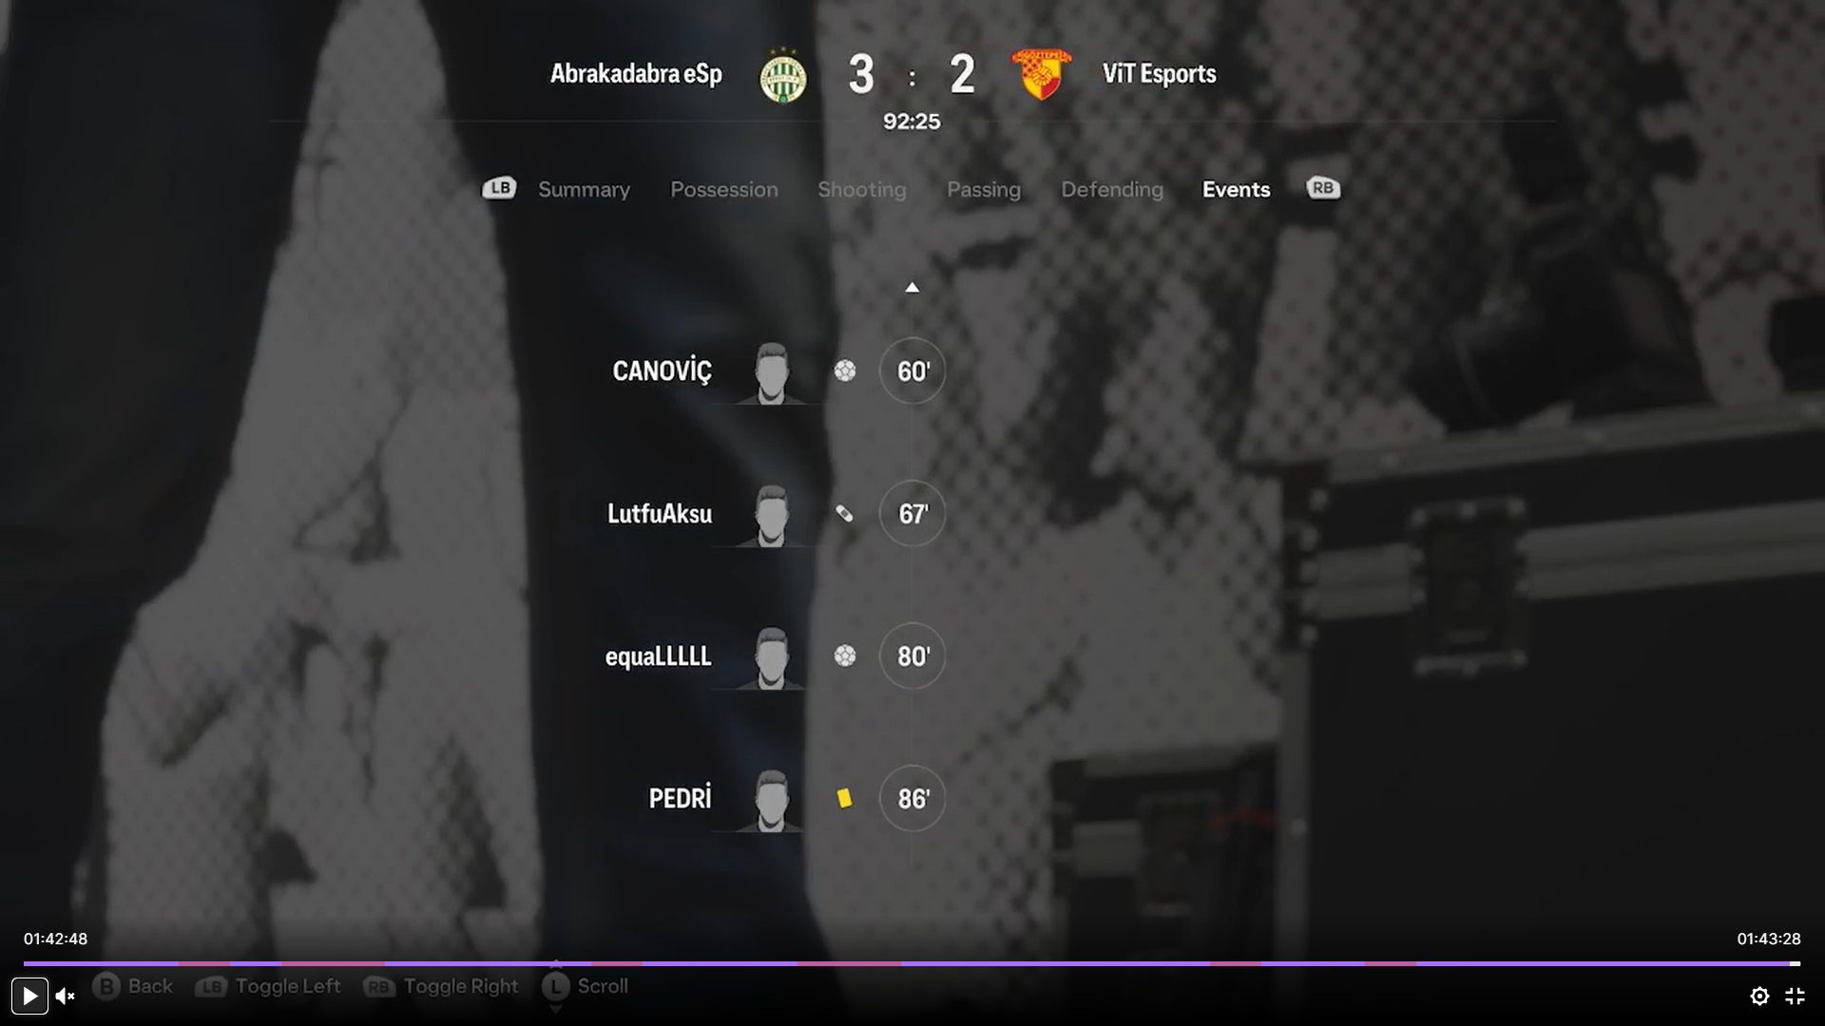The image size is (1825, 1026).
Task: Go to the Passing tab
Action: [x=984, y=189]
